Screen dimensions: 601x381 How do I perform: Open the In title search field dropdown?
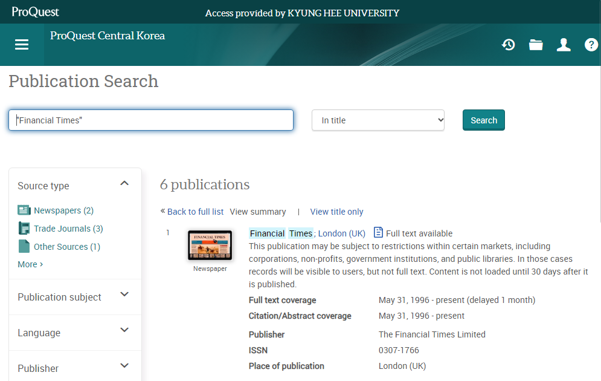(x=378, y=120)
